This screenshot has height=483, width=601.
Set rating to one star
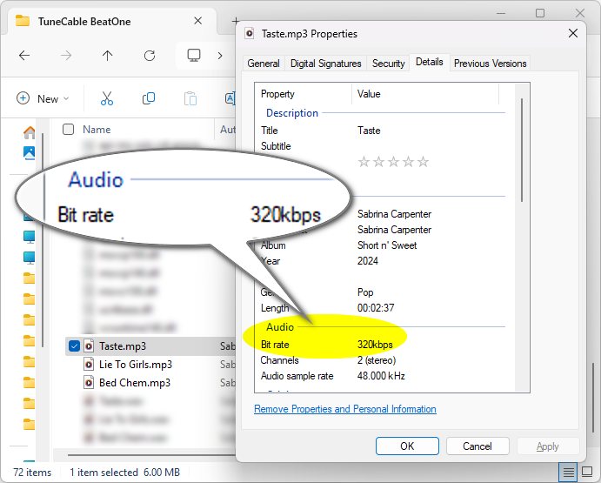coord(364,162)
